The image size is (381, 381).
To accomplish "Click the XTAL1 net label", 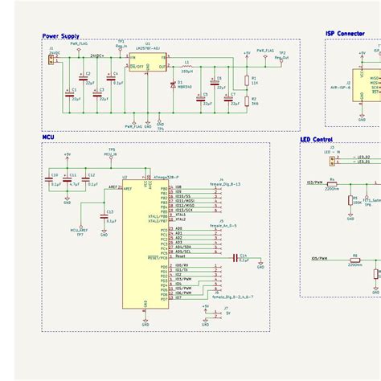I will click(x=181, y=215).
